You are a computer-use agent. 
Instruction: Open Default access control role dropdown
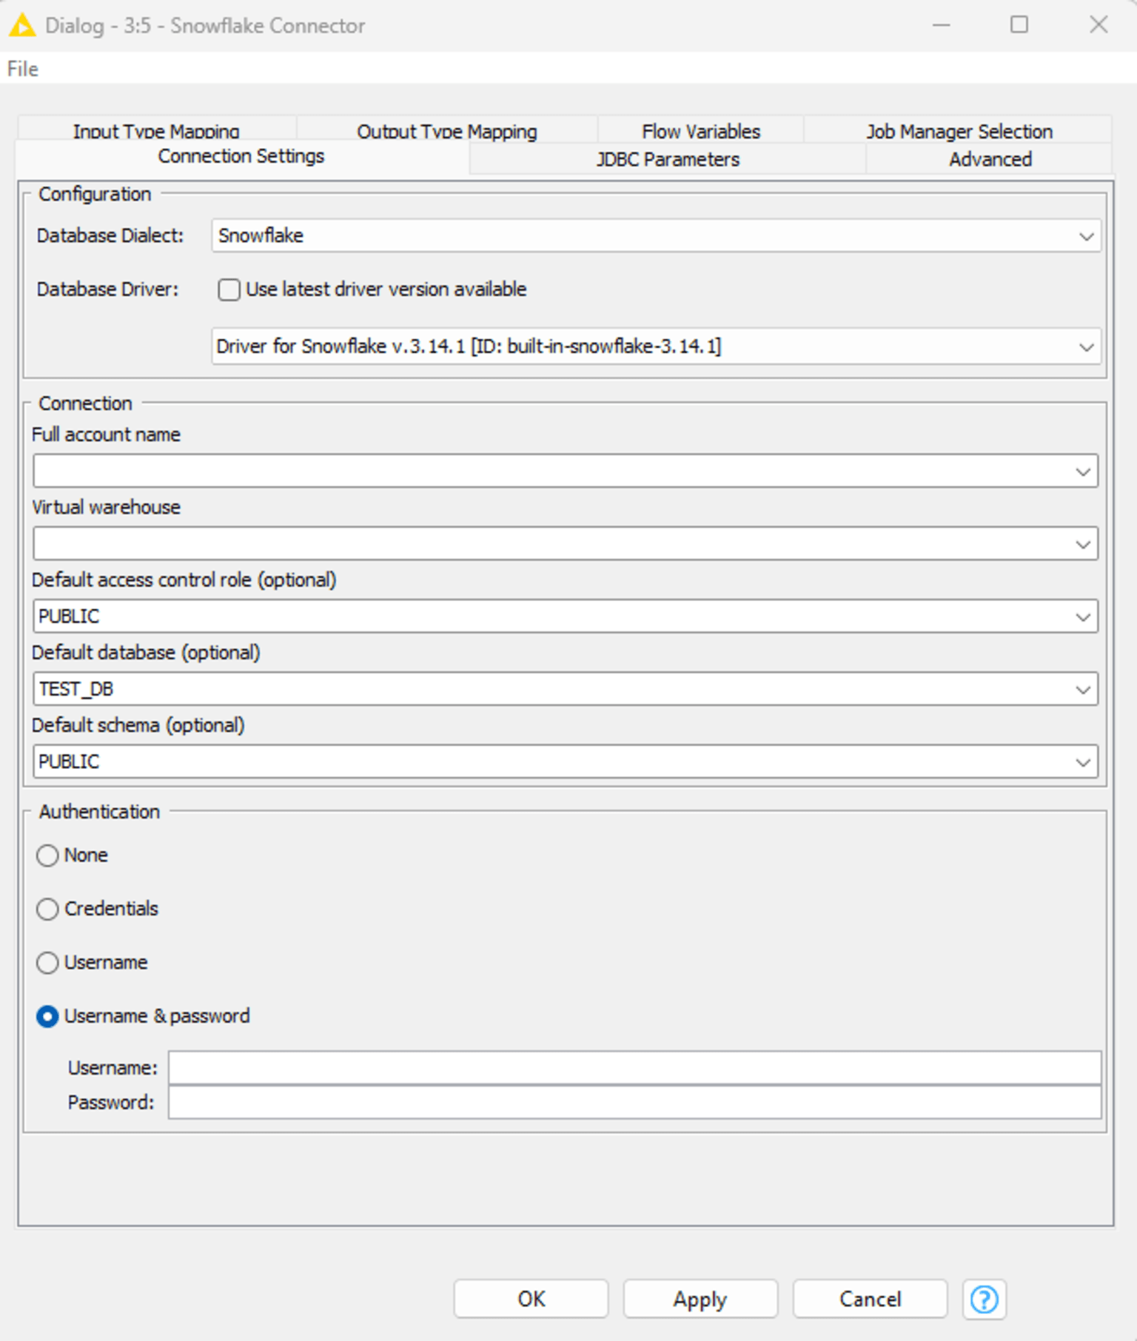click(1083, 616)
